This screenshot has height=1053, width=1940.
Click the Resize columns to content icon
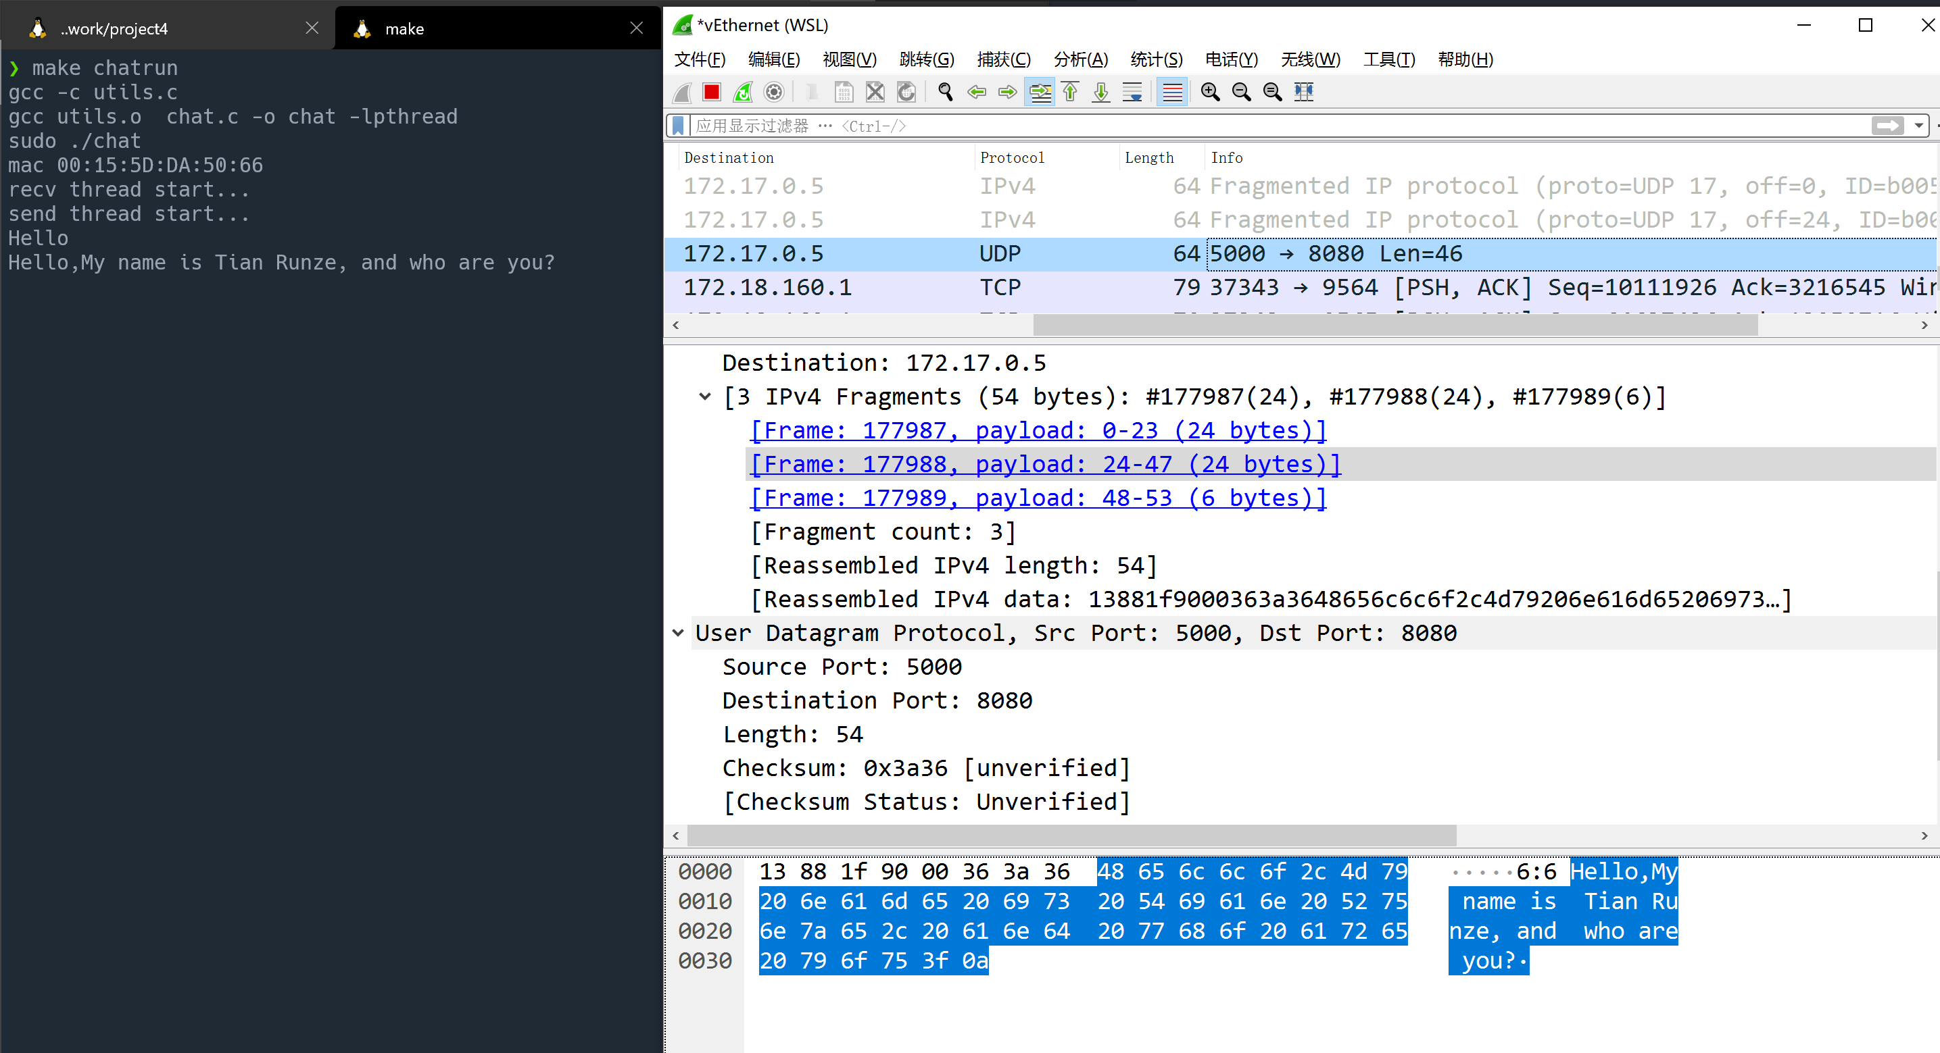point(1304,92)
